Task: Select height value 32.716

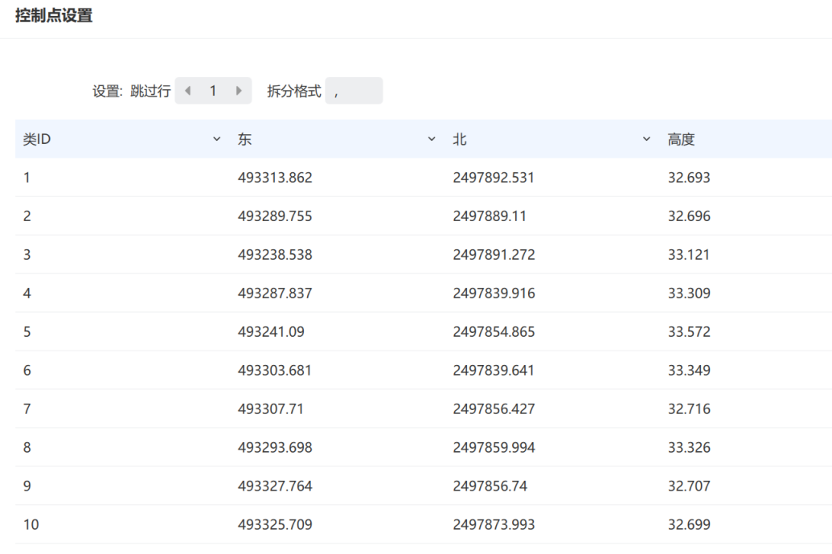Action: [689, 409]
